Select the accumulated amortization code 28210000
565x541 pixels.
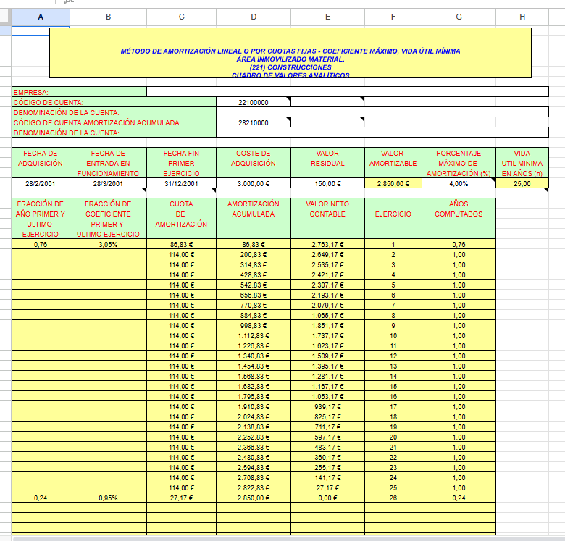point(254,122)
